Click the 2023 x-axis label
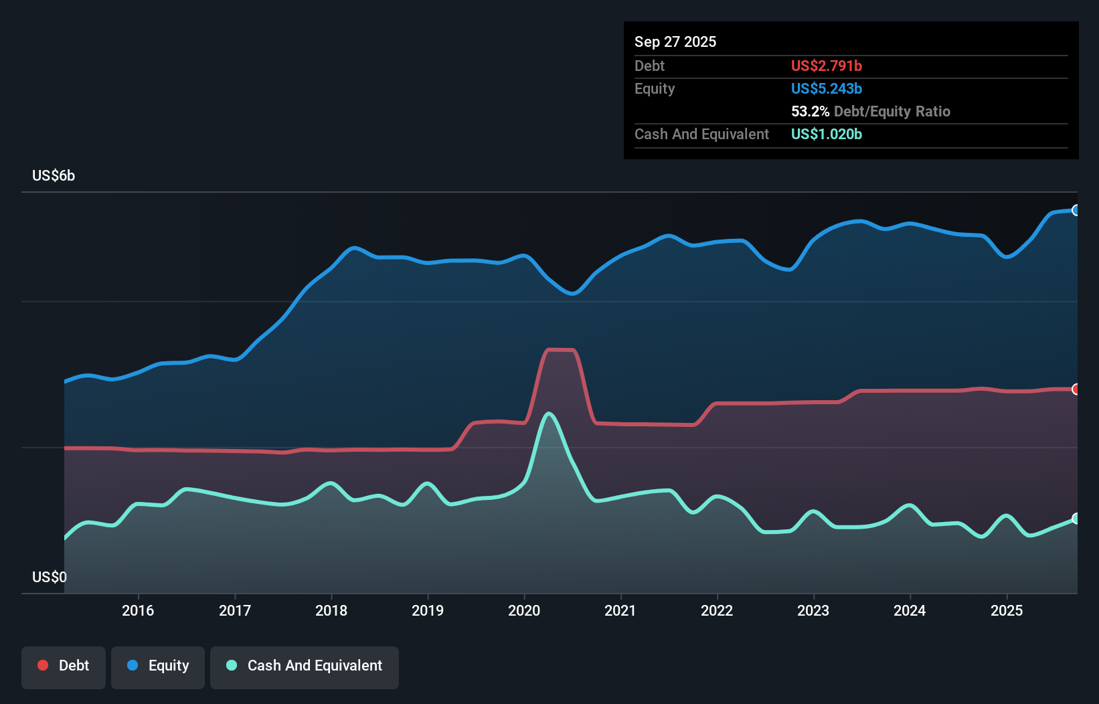The image size is (1099, 704). 813,610
